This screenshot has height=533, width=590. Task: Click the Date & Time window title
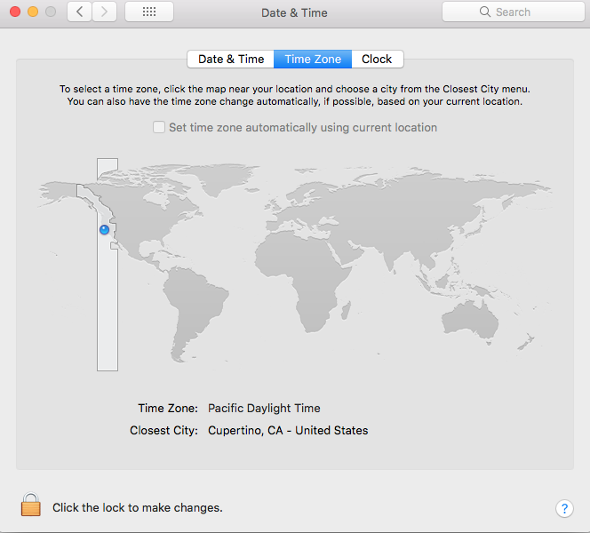point(294,12)
